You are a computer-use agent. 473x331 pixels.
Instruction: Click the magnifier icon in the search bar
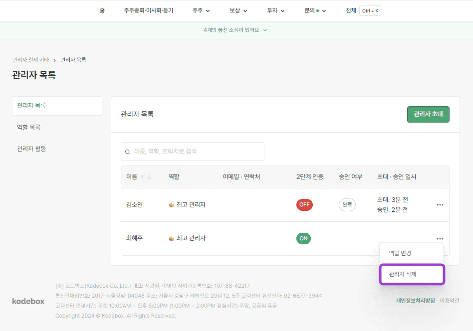[127, 151]
